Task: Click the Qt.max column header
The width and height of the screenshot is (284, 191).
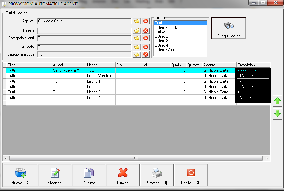Action: 194,65
